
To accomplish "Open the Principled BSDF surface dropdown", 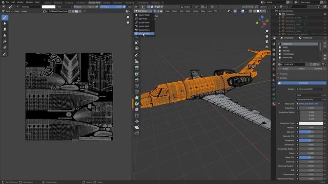I will (x=309, y=89).
